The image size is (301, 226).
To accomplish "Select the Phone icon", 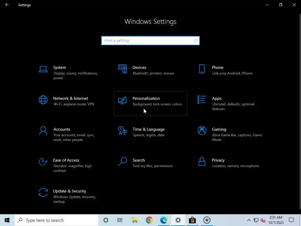I will (x=202, y=69).
